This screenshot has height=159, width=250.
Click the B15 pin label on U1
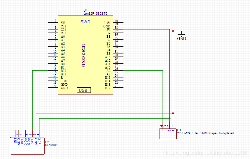(x=107, y=77)
